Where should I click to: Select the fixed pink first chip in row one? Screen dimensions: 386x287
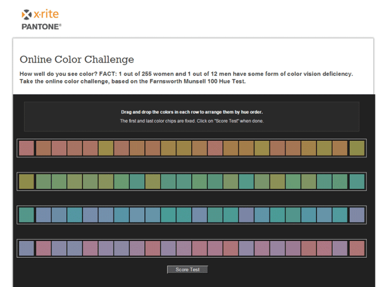coord(26,148)
